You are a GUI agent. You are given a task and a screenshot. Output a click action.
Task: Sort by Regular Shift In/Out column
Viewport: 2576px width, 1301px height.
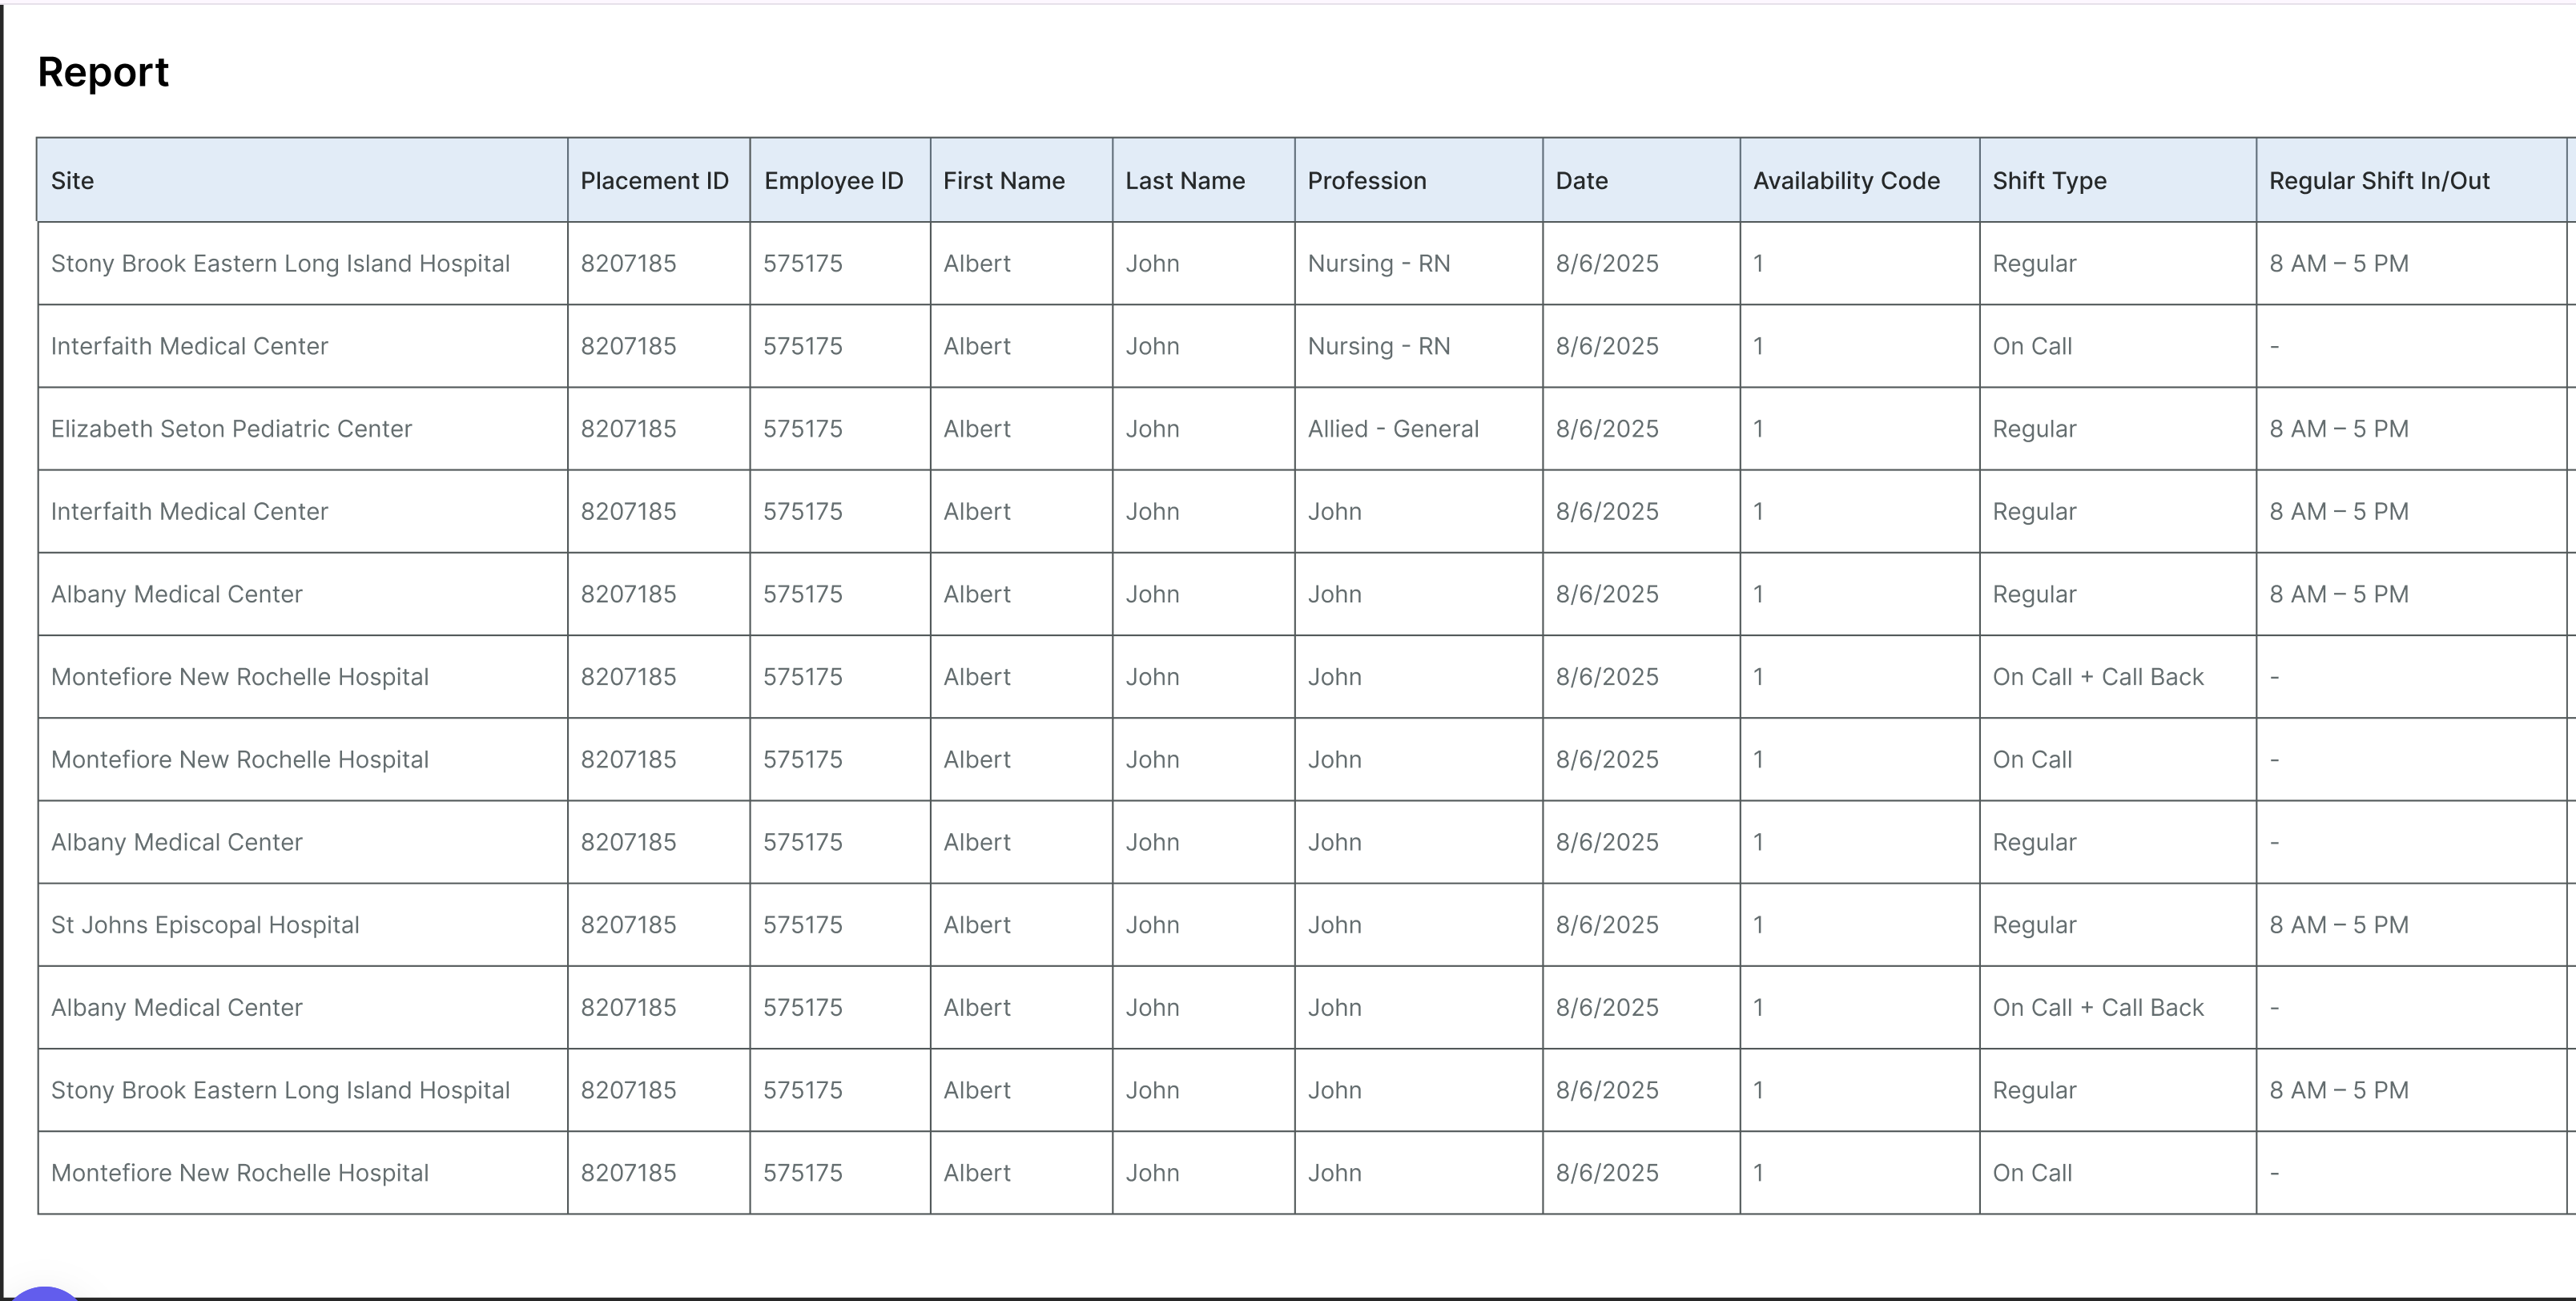(x=2378, y=181)
